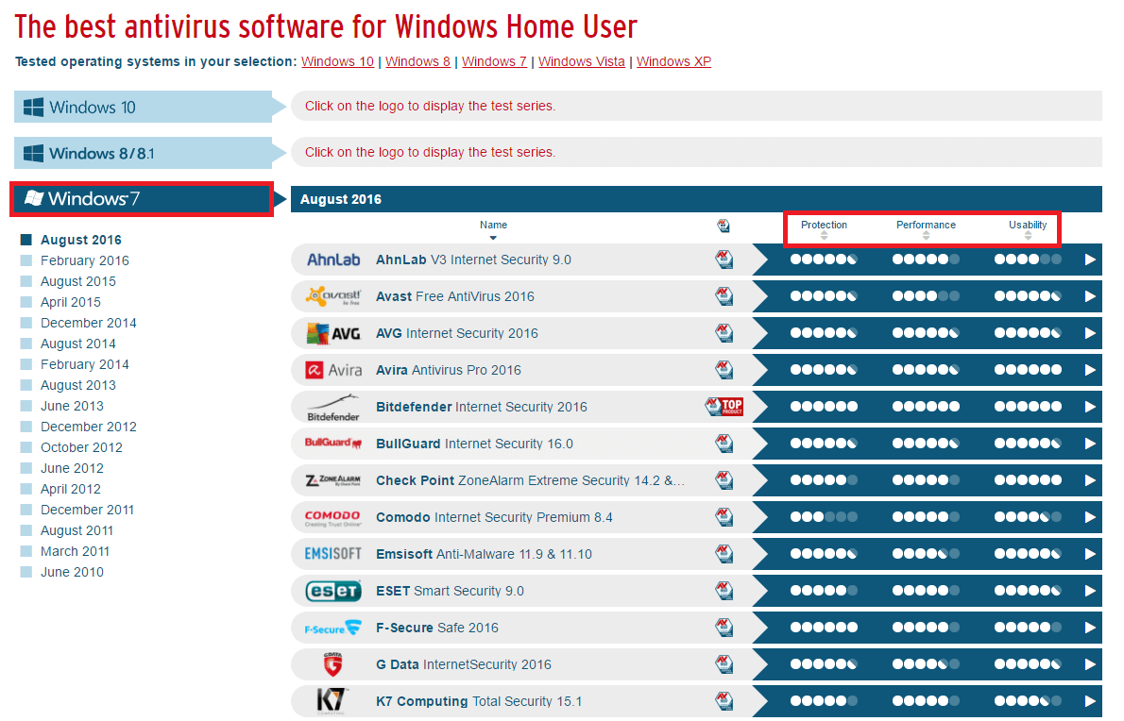Click the Bitdefender logo
This screenshot has height=721, width=1124.
coord(333,408)
